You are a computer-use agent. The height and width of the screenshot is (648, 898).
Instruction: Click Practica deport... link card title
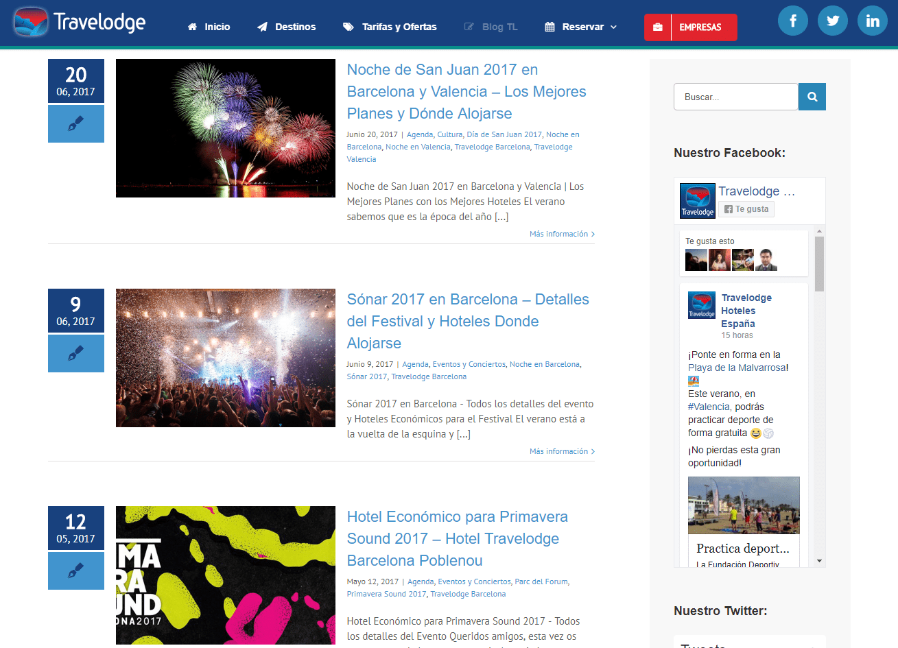(x=743, y=548)
